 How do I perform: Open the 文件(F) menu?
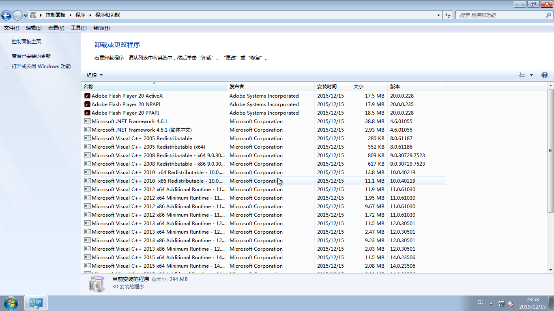pos(11,28)
